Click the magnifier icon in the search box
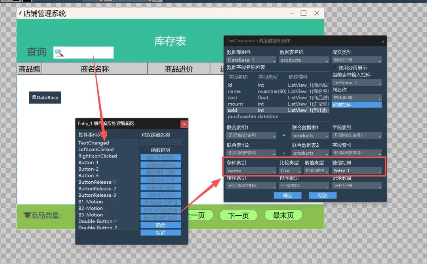Image resolution: width=427 pixels, height=264 pixels. click(x=59, y=52)
